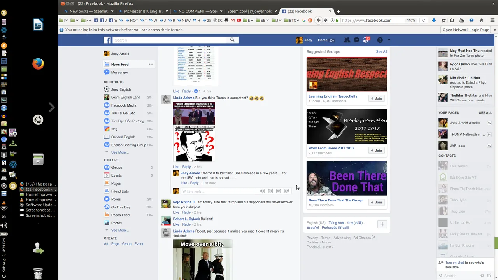This screenshot has width=498, height=280.
Task: Open Joey profile link in header
Action: (304, 40)
